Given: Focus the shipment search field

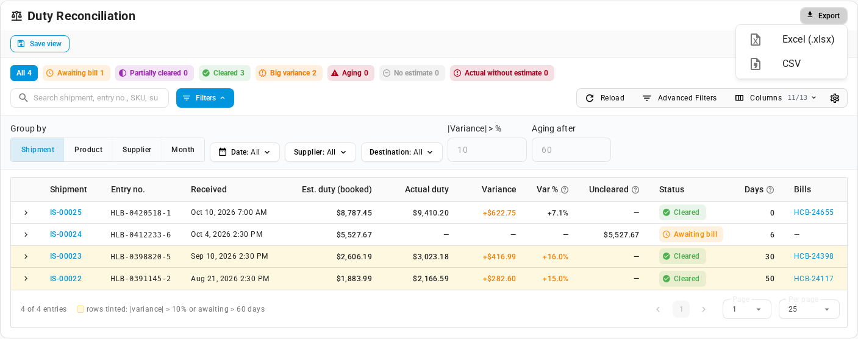Looking at the screenshot, I should click(x=90, y=98).
